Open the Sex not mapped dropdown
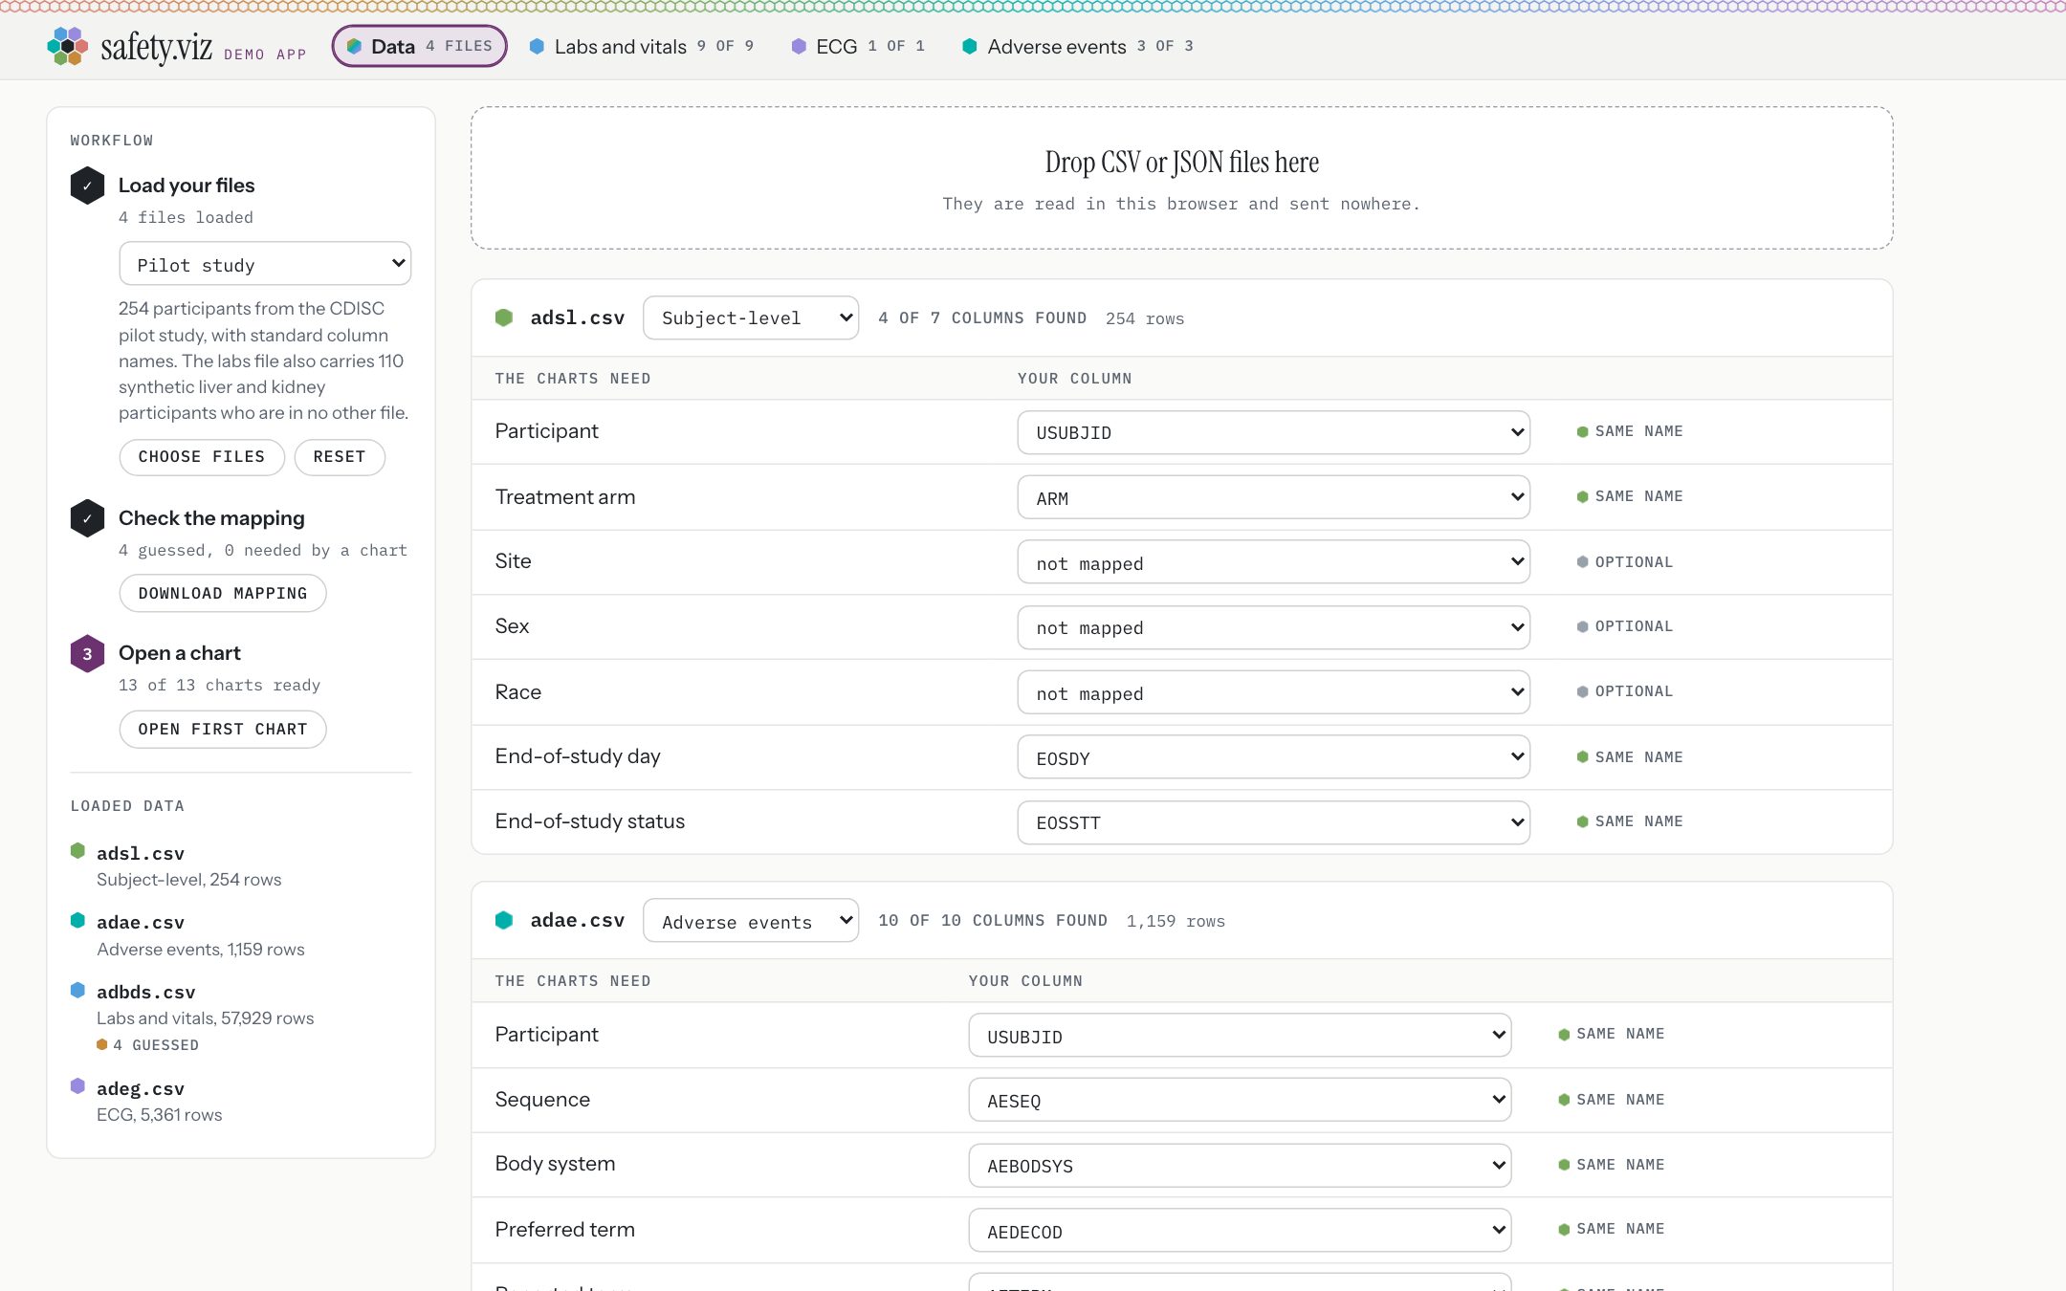The image size is (2066, 1291). coord(1273,627)
